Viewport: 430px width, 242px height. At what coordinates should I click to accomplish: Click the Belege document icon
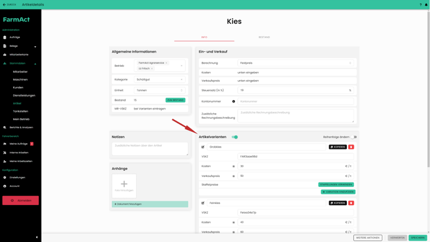[x=4, y=46]
